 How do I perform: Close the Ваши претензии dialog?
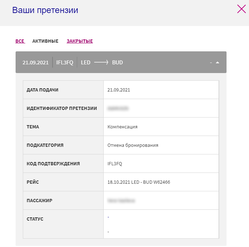[x=241, y=9]
